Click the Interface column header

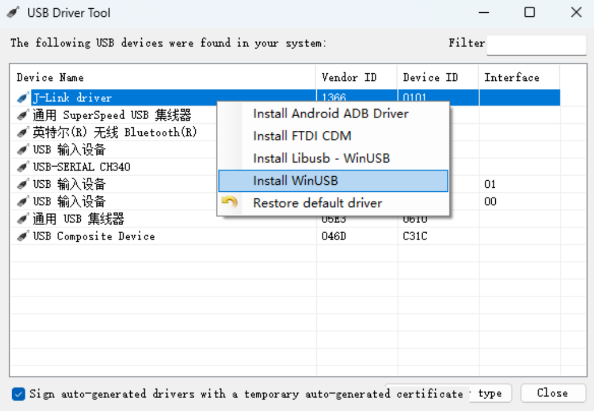click(511, 77)
